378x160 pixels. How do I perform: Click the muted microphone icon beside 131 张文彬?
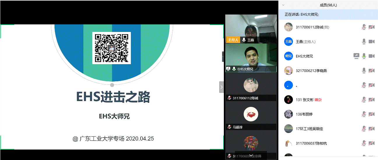pos(364,100)
